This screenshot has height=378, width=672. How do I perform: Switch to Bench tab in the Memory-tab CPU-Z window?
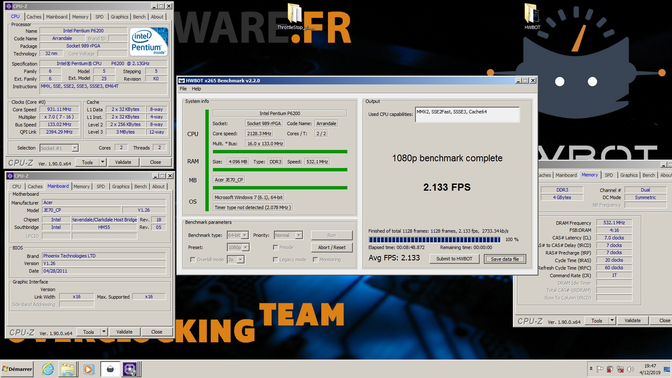[x=648, y=175]
